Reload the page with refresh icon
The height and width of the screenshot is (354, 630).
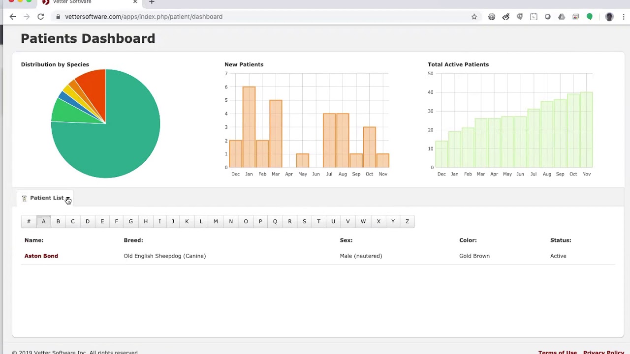[41, 17]
